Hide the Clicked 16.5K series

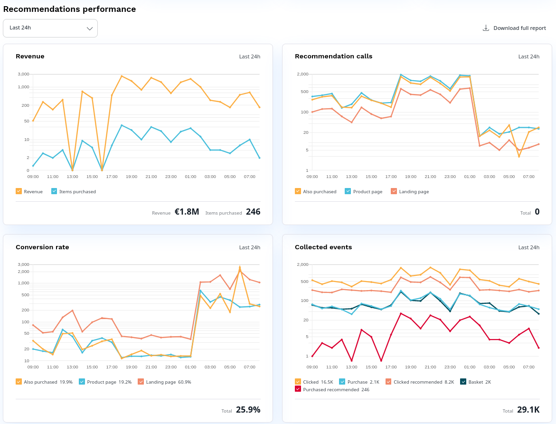tap(298, 381)
